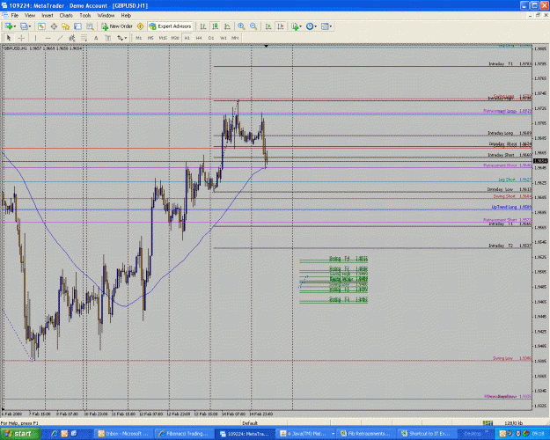Toggle the Terminal window icon
This screenshot has width=550, height=440.
click(77, 26)
